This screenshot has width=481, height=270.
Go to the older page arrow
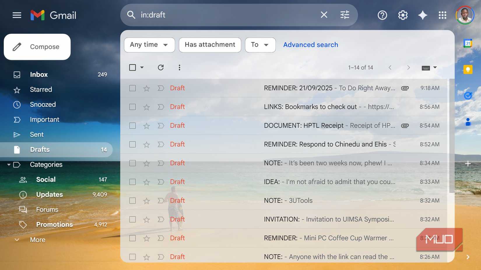(408, 67)
